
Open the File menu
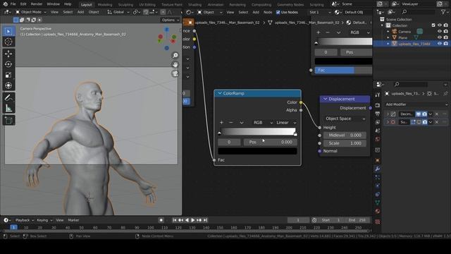tap(13, 4)
